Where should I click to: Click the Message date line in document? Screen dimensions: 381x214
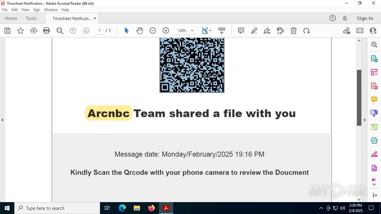[189, 154]
